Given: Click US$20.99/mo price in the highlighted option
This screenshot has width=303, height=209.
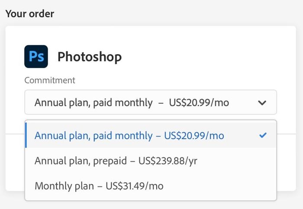Looking at the screenshot, I should pyautogui.click(x=194, y=135).
